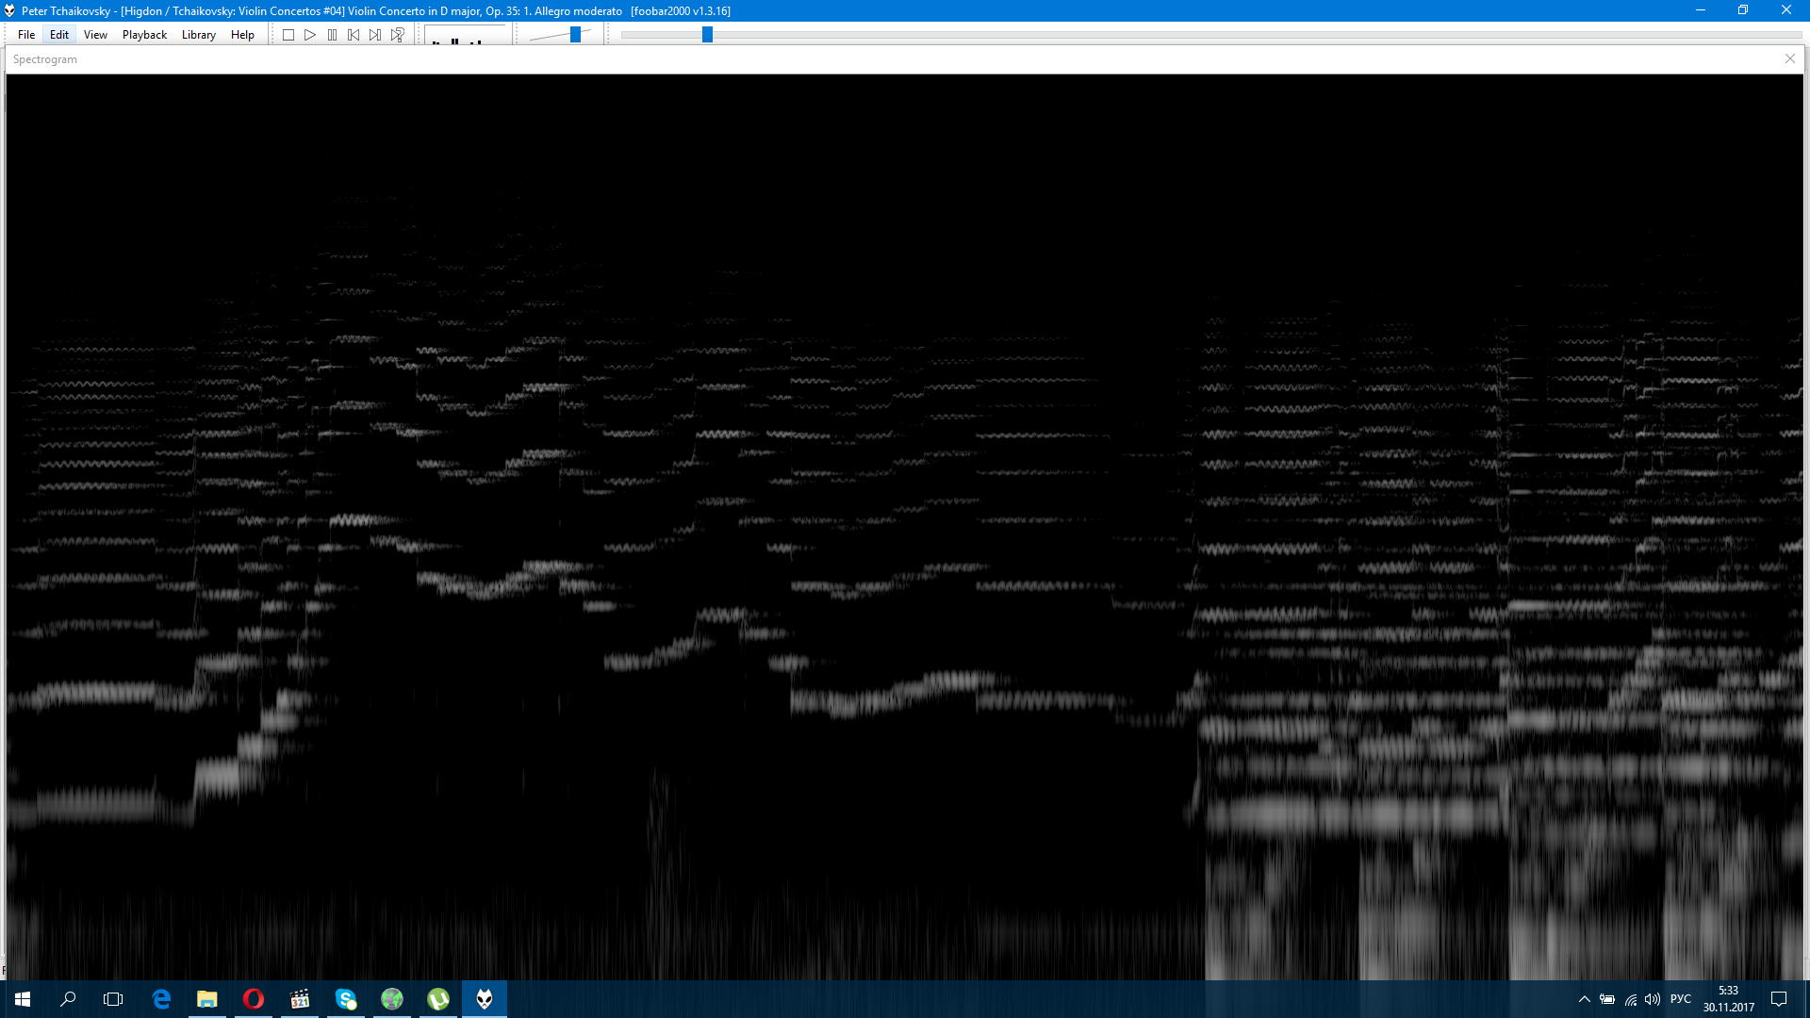Viewport: 1810px width, 1018px height.
Task: Close the foobar2000 window
Action: (x=1786, y=10)
